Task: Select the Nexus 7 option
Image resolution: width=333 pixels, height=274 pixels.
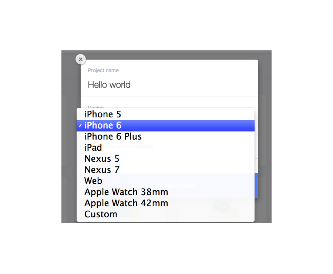Action: (165, 170)
